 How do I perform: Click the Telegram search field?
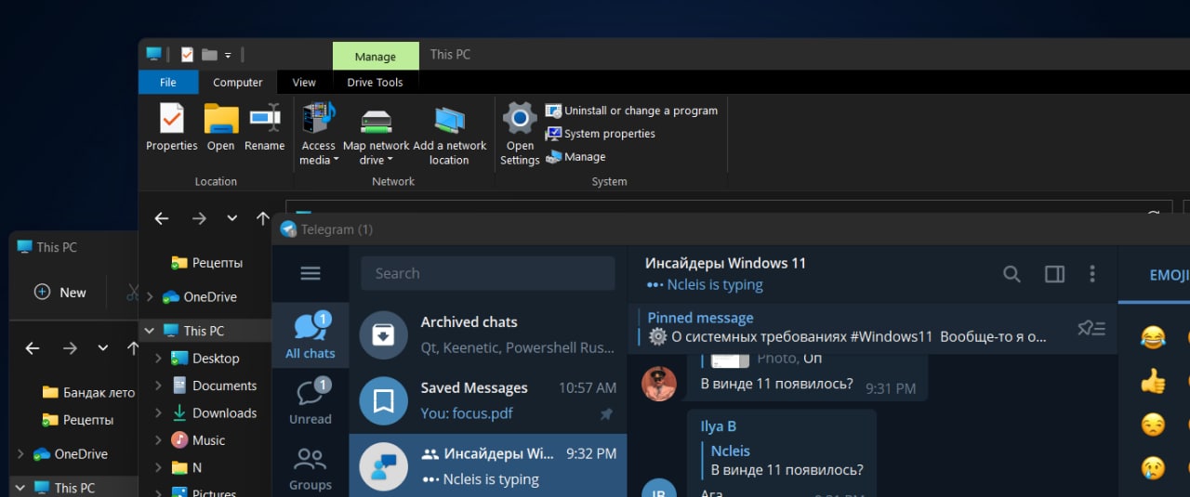[x=488, y=273]
